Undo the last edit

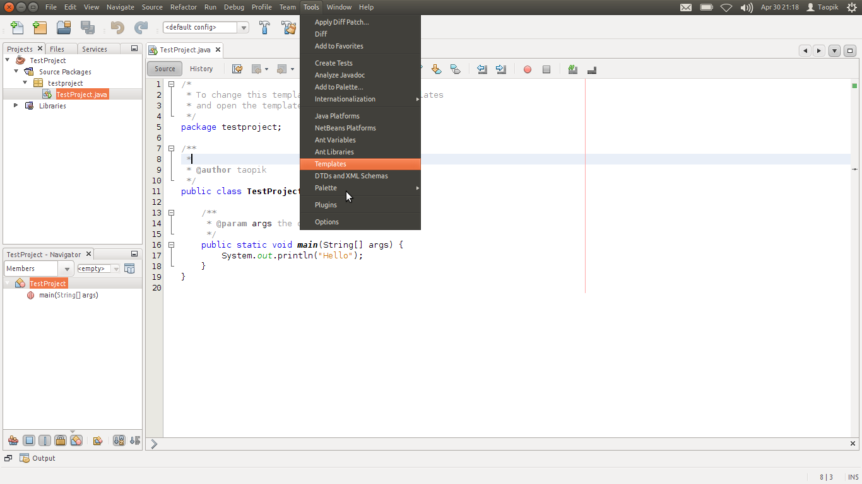(119, 27)
